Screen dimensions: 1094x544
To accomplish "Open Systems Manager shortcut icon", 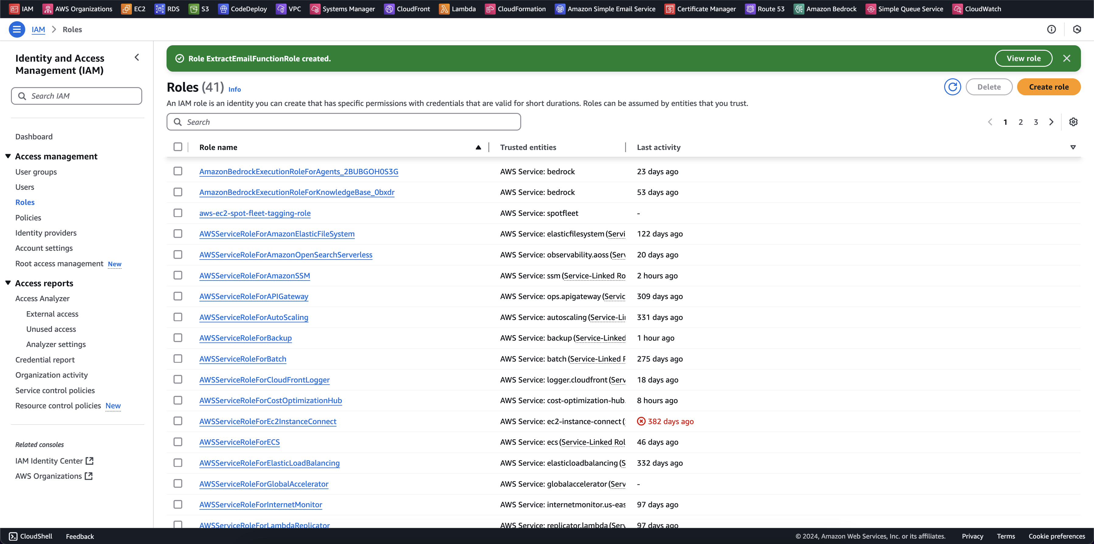I will click(315, 9).
